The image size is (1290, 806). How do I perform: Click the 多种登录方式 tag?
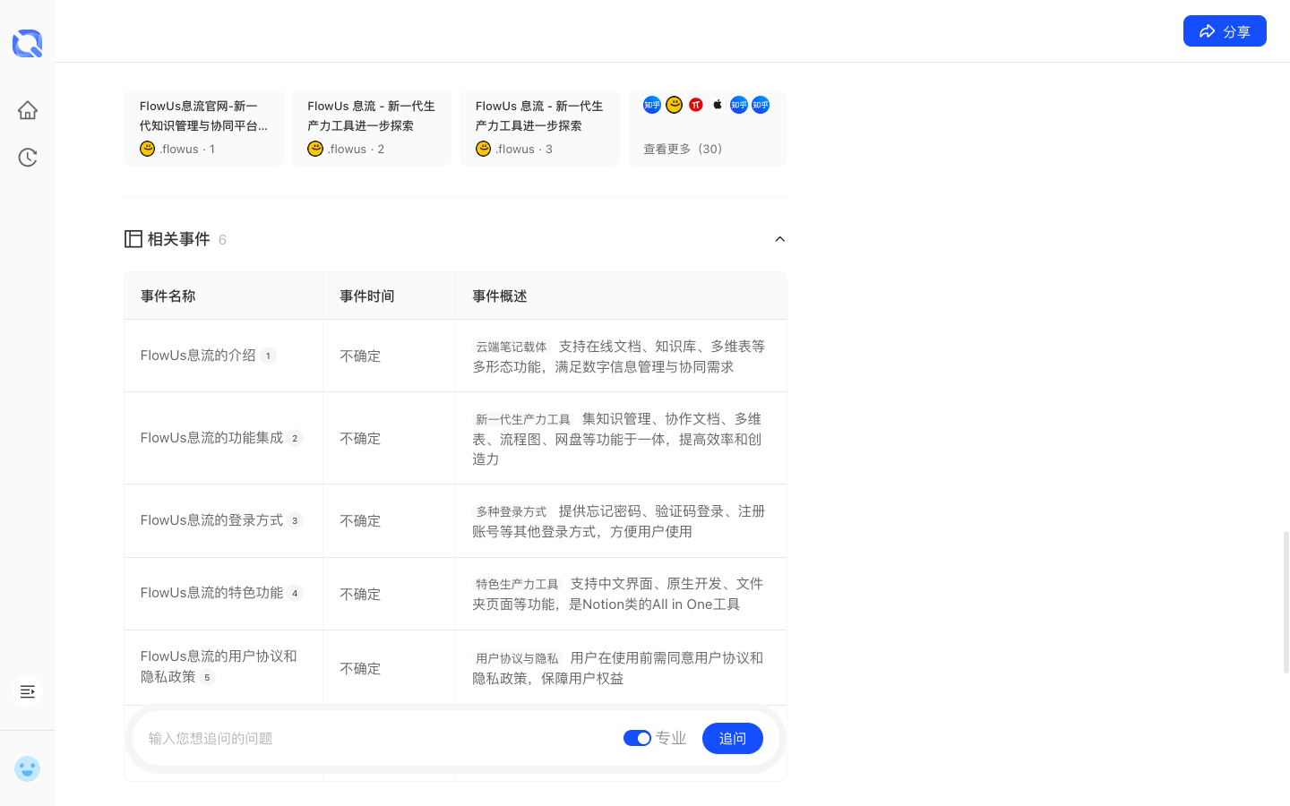512,511
